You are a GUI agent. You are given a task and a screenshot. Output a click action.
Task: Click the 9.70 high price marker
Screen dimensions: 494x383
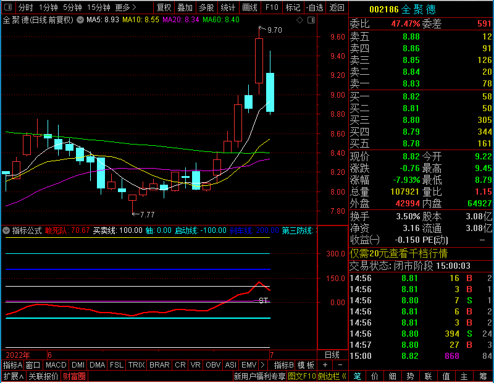274,30
